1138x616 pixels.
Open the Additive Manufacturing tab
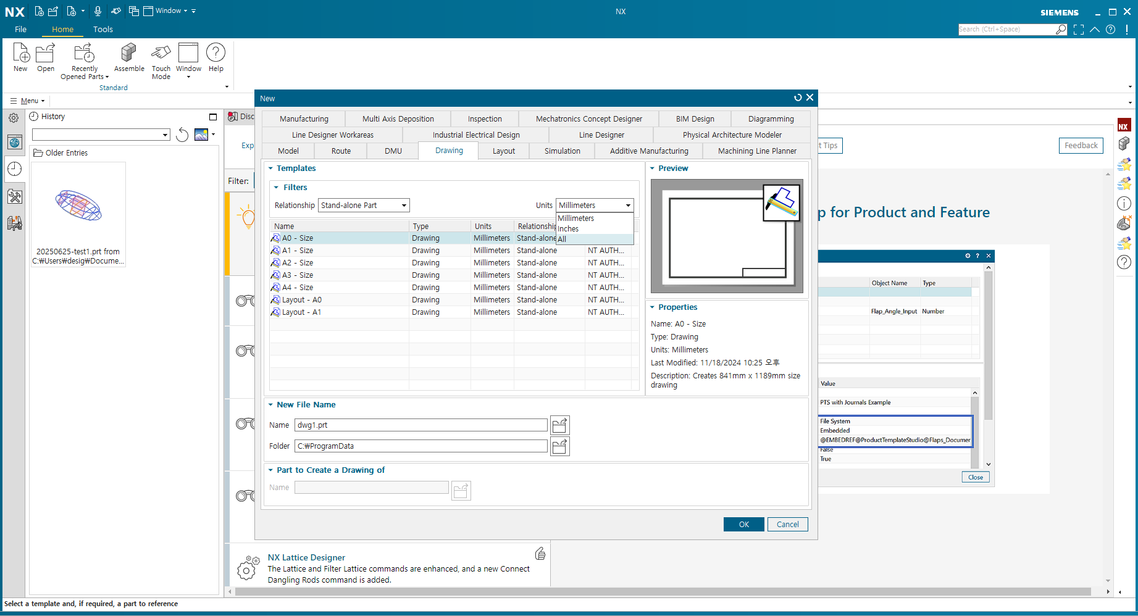[649, 151]
